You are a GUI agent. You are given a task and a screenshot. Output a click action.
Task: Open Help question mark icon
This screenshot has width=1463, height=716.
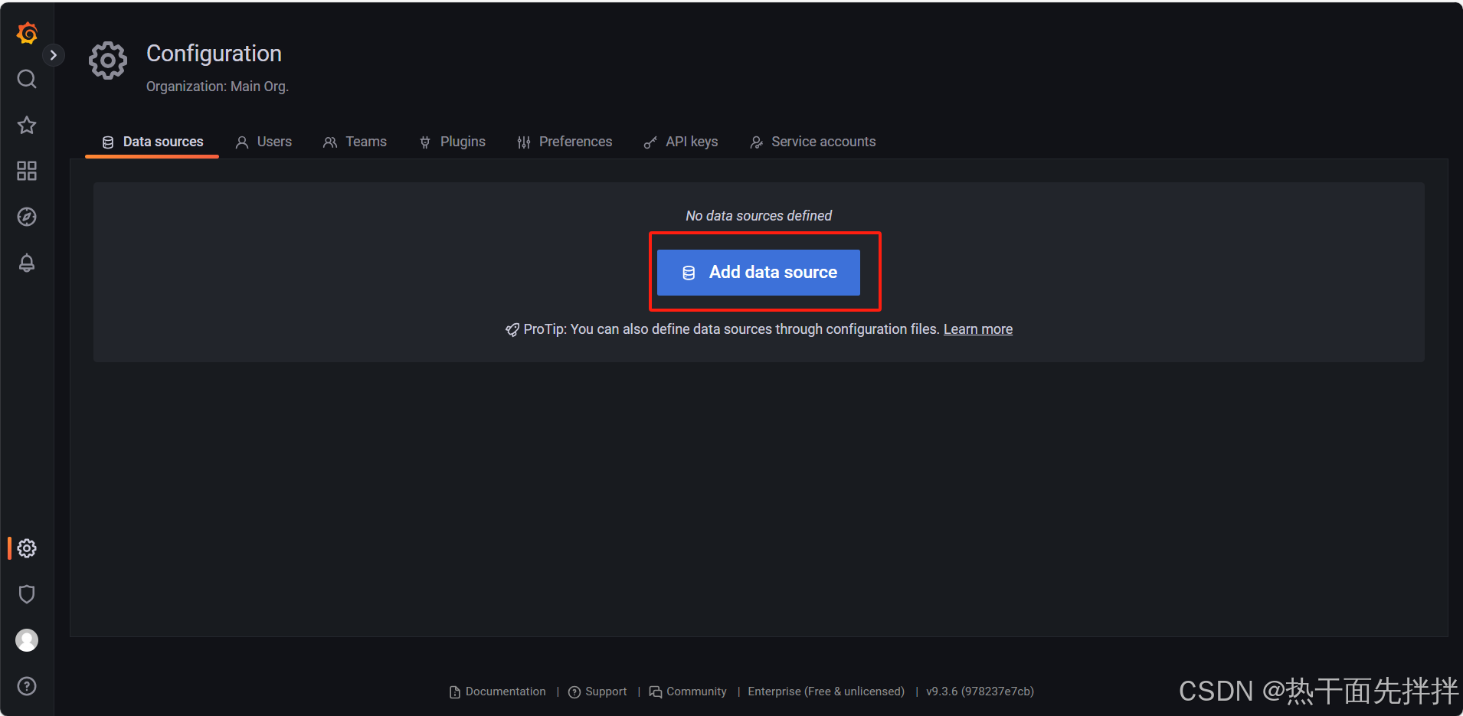(x=27, y=686)
